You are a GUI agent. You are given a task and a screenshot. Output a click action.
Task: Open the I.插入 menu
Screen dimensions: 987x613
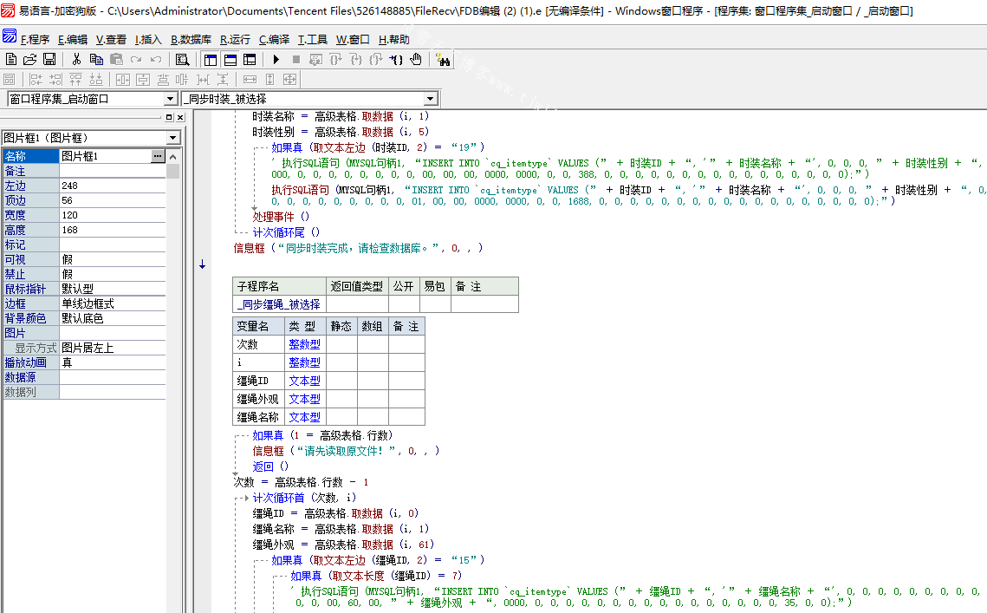148,40
